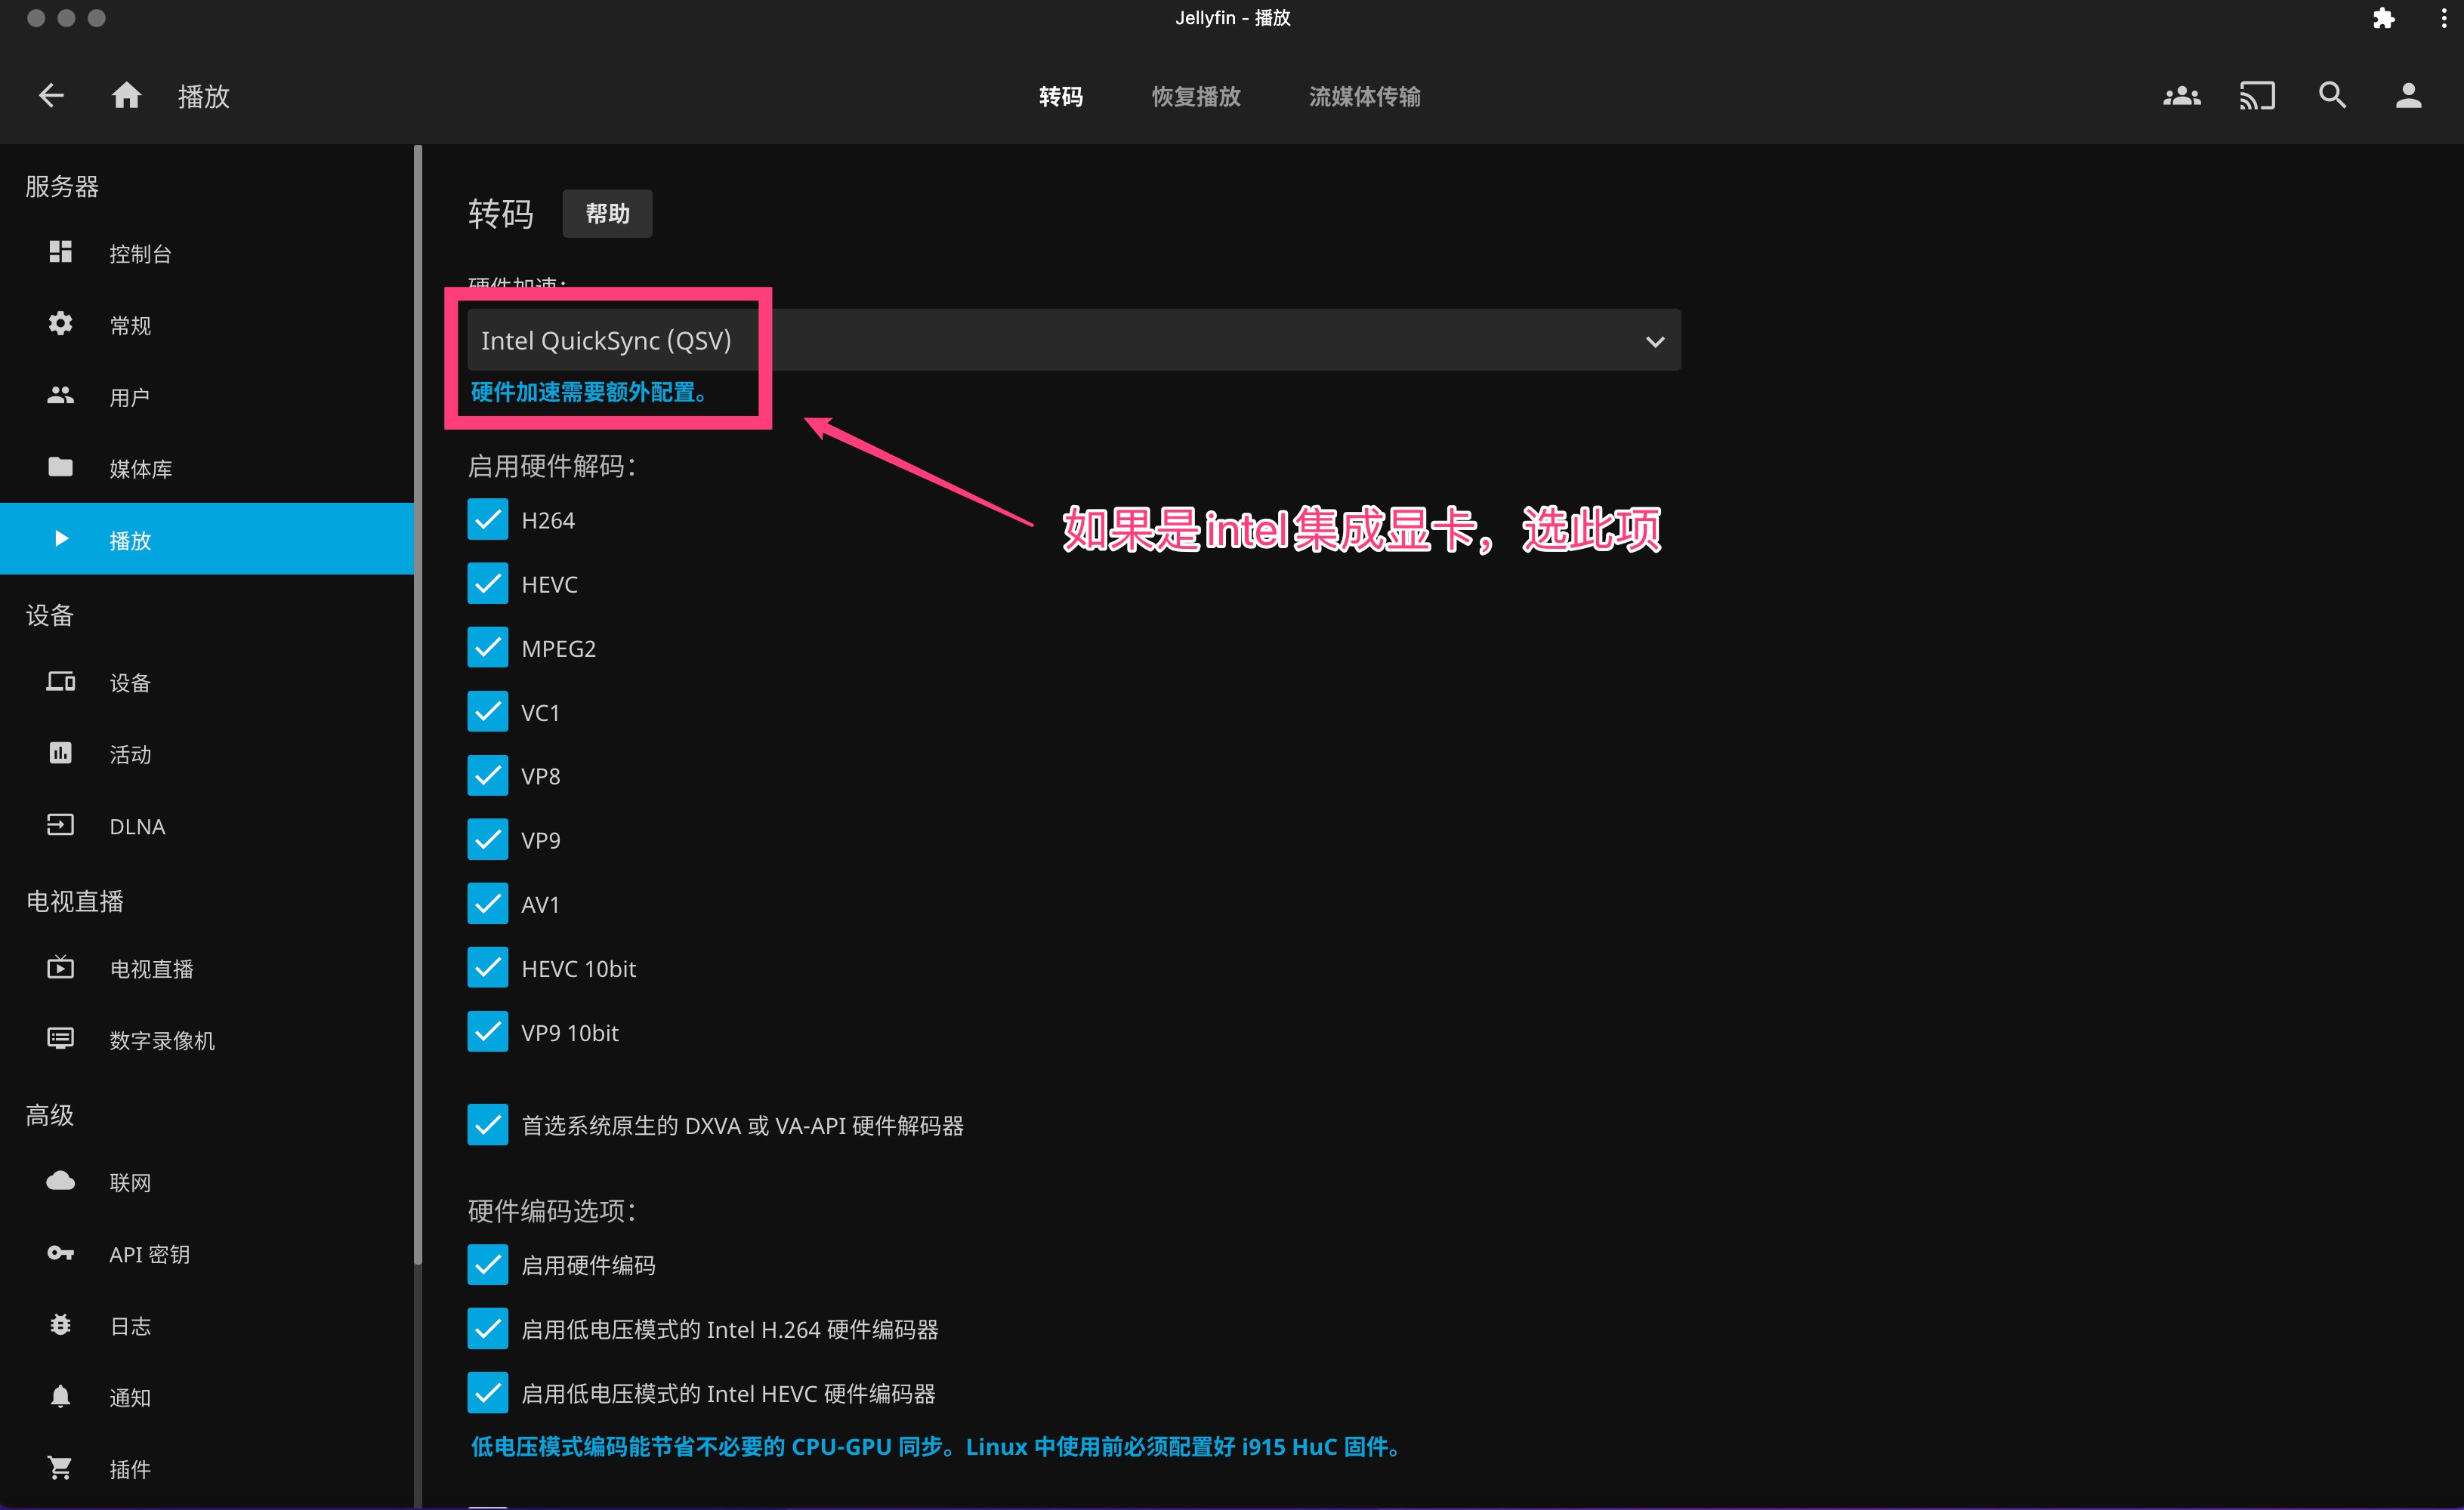Screen dimensions: 2464x1510
Task: Click the DLNA label in sidebar
Action: 137,827
